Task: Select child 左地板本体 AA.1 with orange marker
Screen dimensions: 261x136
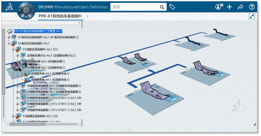Action: (x=50, y=74)
